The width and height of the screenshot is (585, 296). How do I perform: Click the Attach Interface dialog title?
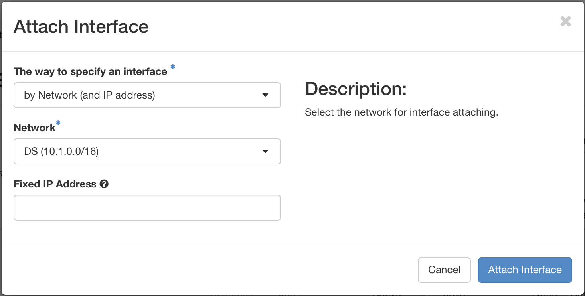81,27
